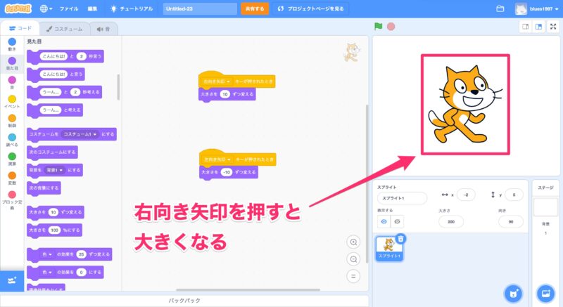Show the sprite with eye icon
The image size is (563, 307).
[x=385, y=221]
